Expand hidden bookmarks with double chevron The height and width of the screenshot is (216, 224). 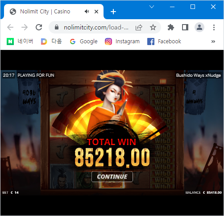(x=213, y=42)
